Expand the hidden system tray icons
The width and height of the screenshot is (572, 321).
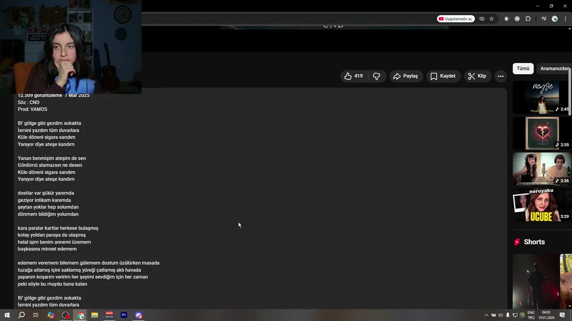(486, 315)
